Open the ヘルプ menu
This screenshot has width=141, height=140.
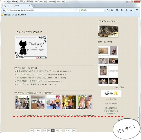click(61, 1)
